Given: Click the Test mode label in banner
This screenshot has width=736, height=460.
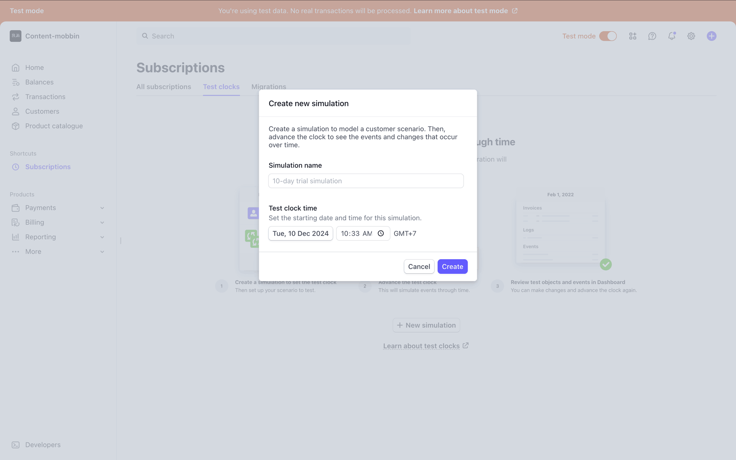Looking at the screenshot, I should (27, 11).
